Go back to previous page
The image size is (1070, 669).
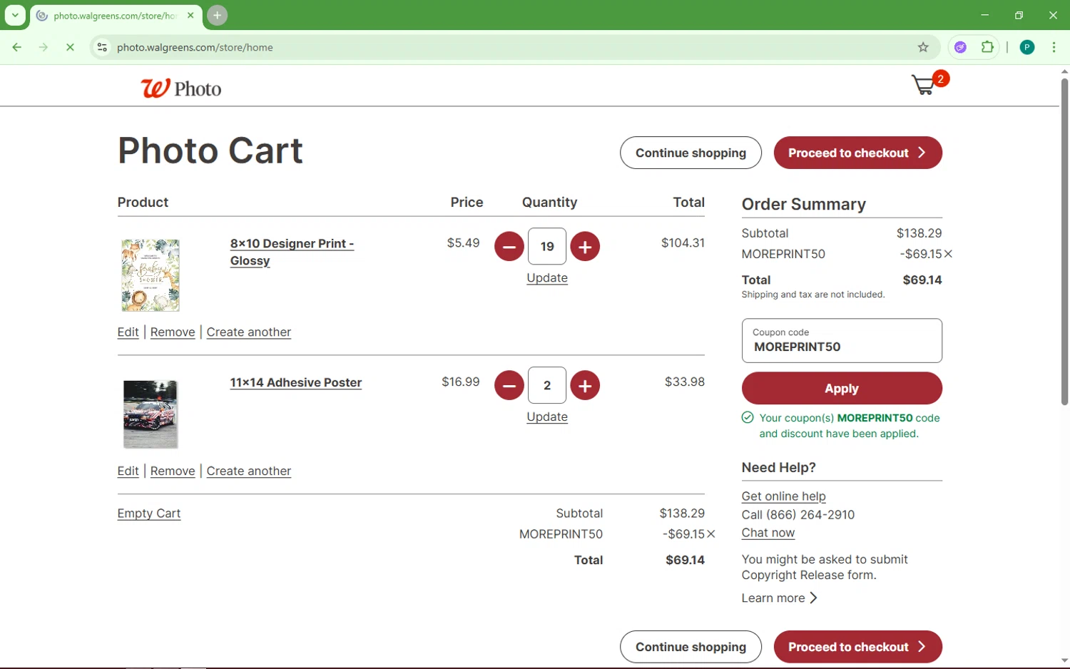click(x=17, y=47)
